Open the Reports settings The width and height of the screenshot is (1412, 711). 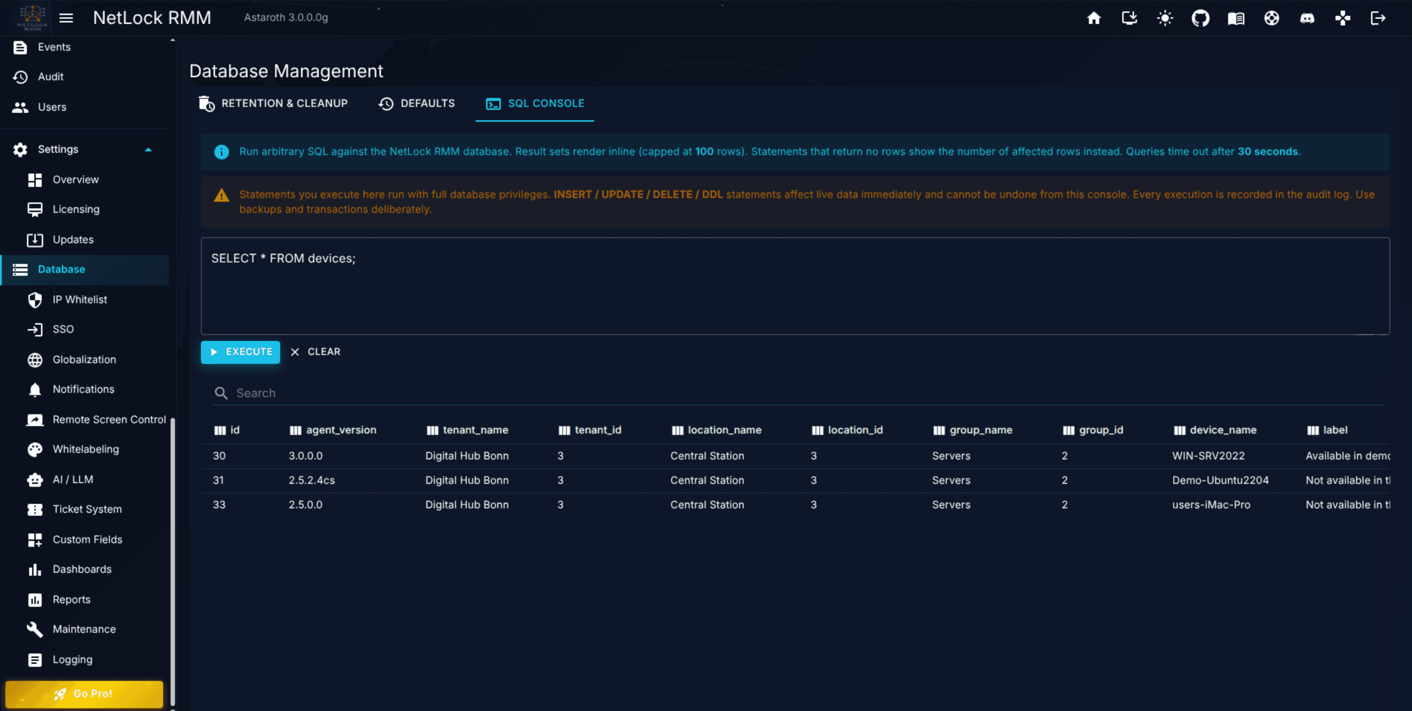click(x=85, y=600)
